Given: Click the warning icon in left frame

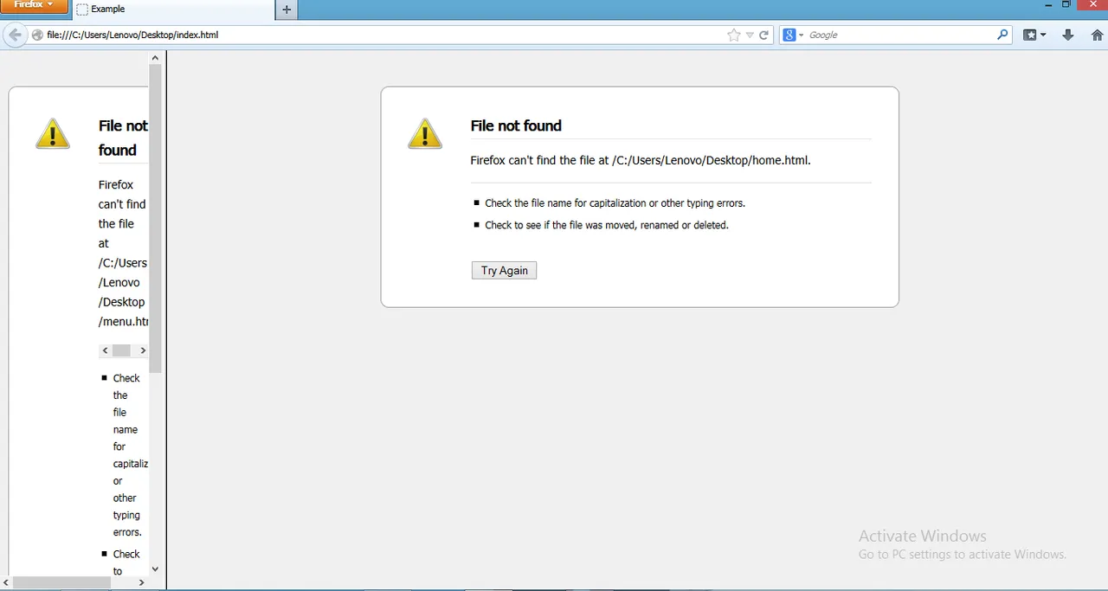Looking at the screenshot, I should pyautogui.click(x=53, y=133).
